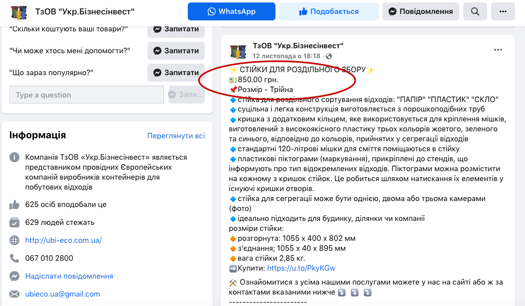Viewport: 525px width, 306px height.
Task: Focus the "Type a question" input field
Action: (87, 95)
